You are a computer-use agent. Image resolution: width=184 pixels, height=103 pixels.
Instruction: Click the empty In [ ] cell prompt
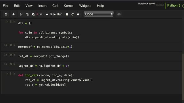point(10,74)
